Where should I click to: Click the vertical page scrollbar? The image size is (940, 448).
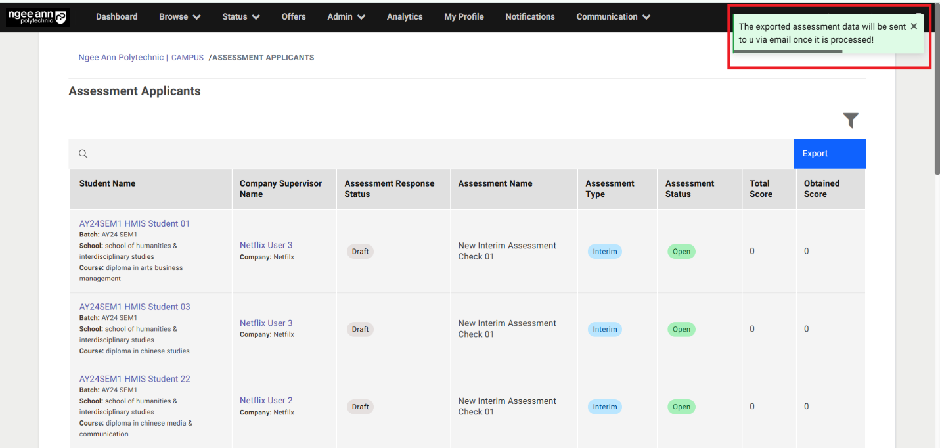tap(937, 99)
